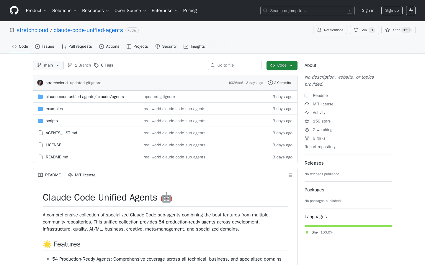Click the command palette icon near Sign up
425x265 pixels.
point(411,10)
